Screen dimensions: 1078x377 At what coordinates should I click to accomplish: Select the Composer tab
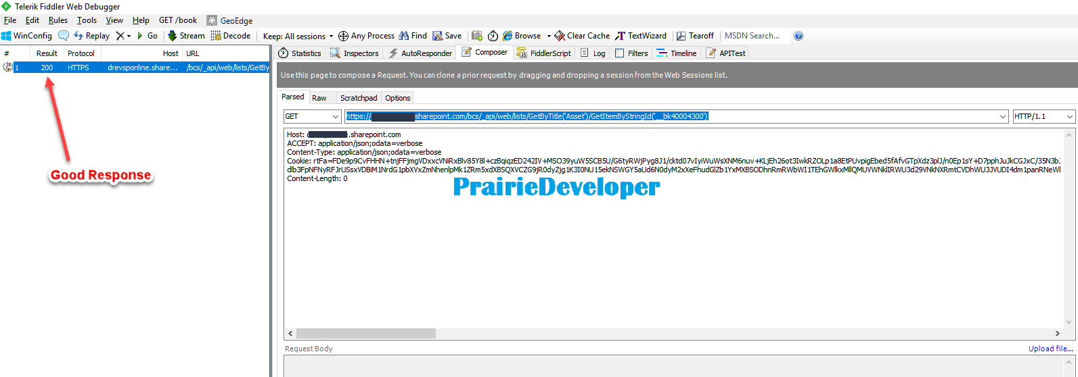tap(485, 52)
